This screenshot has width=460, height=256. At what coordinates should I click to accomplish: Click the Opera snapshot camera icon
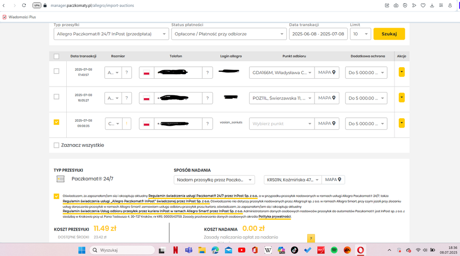click(396, 5)
